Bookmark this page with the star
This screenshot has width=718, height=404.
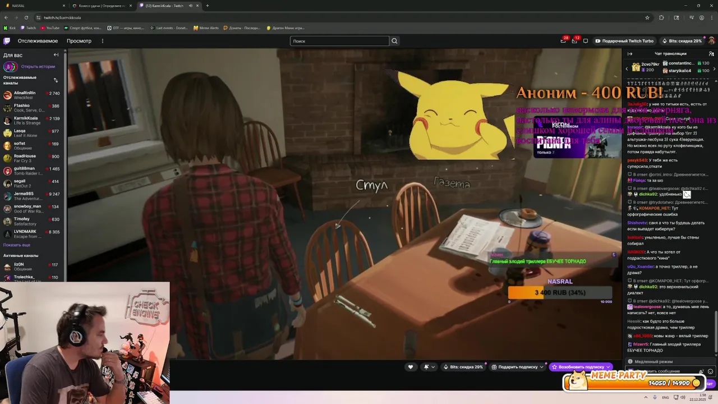coord(647,17)
